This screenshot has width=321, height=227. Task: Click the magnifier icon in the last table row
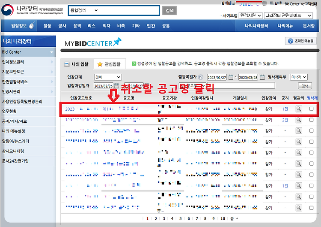pos(299,208)
